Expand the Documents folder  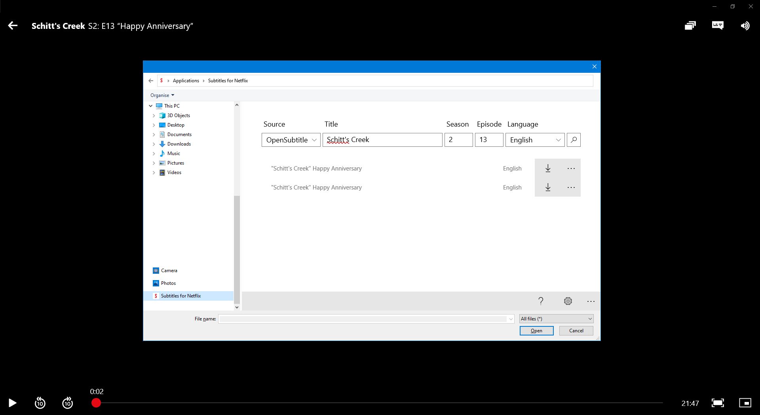[154, 135]
